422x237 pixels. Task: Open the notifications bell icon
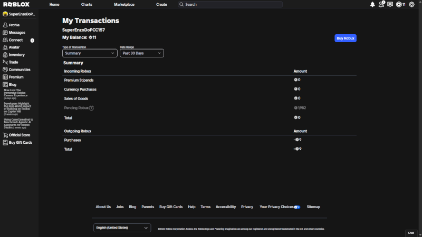coord(372,4)
